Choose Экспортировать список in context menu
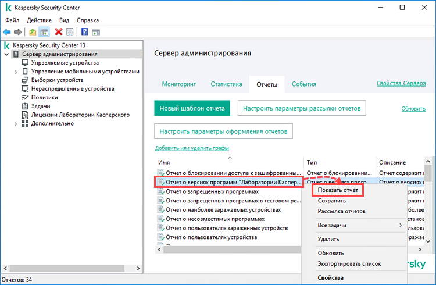The width and height of the screenshot is (436, 285). pyautogui.click(x=349, y=264)
